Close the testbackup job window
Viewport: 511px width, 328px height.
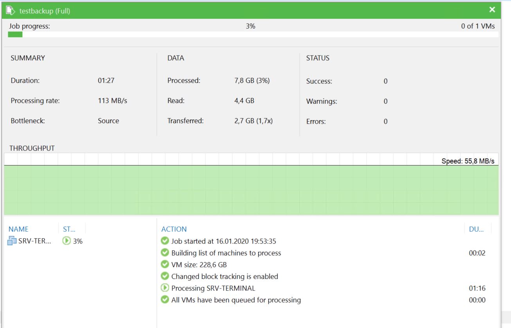pyautogui.click(x=492, y=10)
